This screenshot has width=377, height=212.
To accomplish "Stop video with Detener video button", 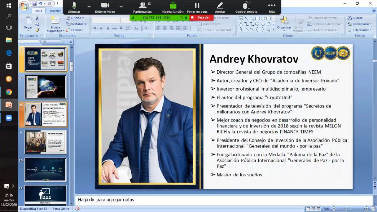I will click(105, 7).
